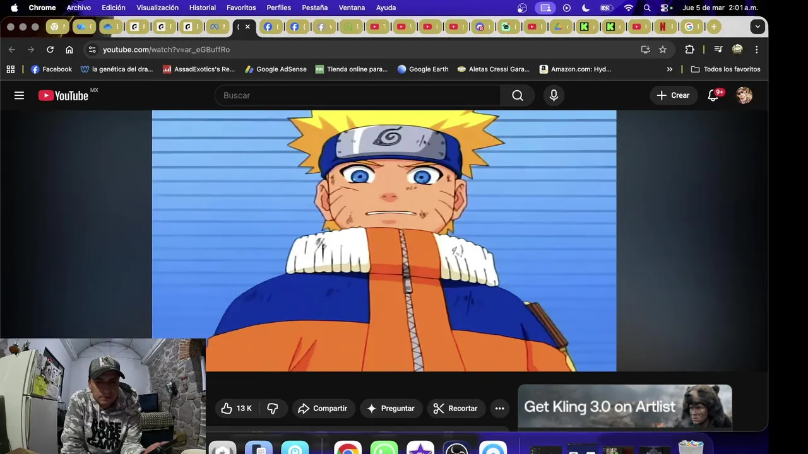Start voice search with the microphone

coord(554,95)
